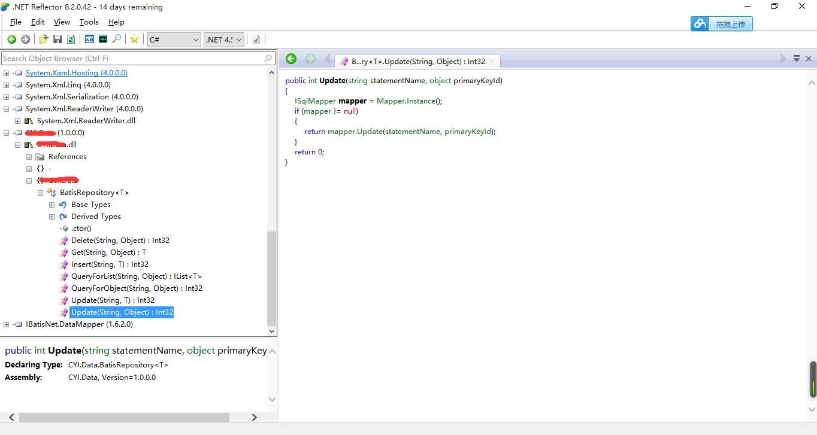
Task: Open the File menu
Action: coord(16,22)
